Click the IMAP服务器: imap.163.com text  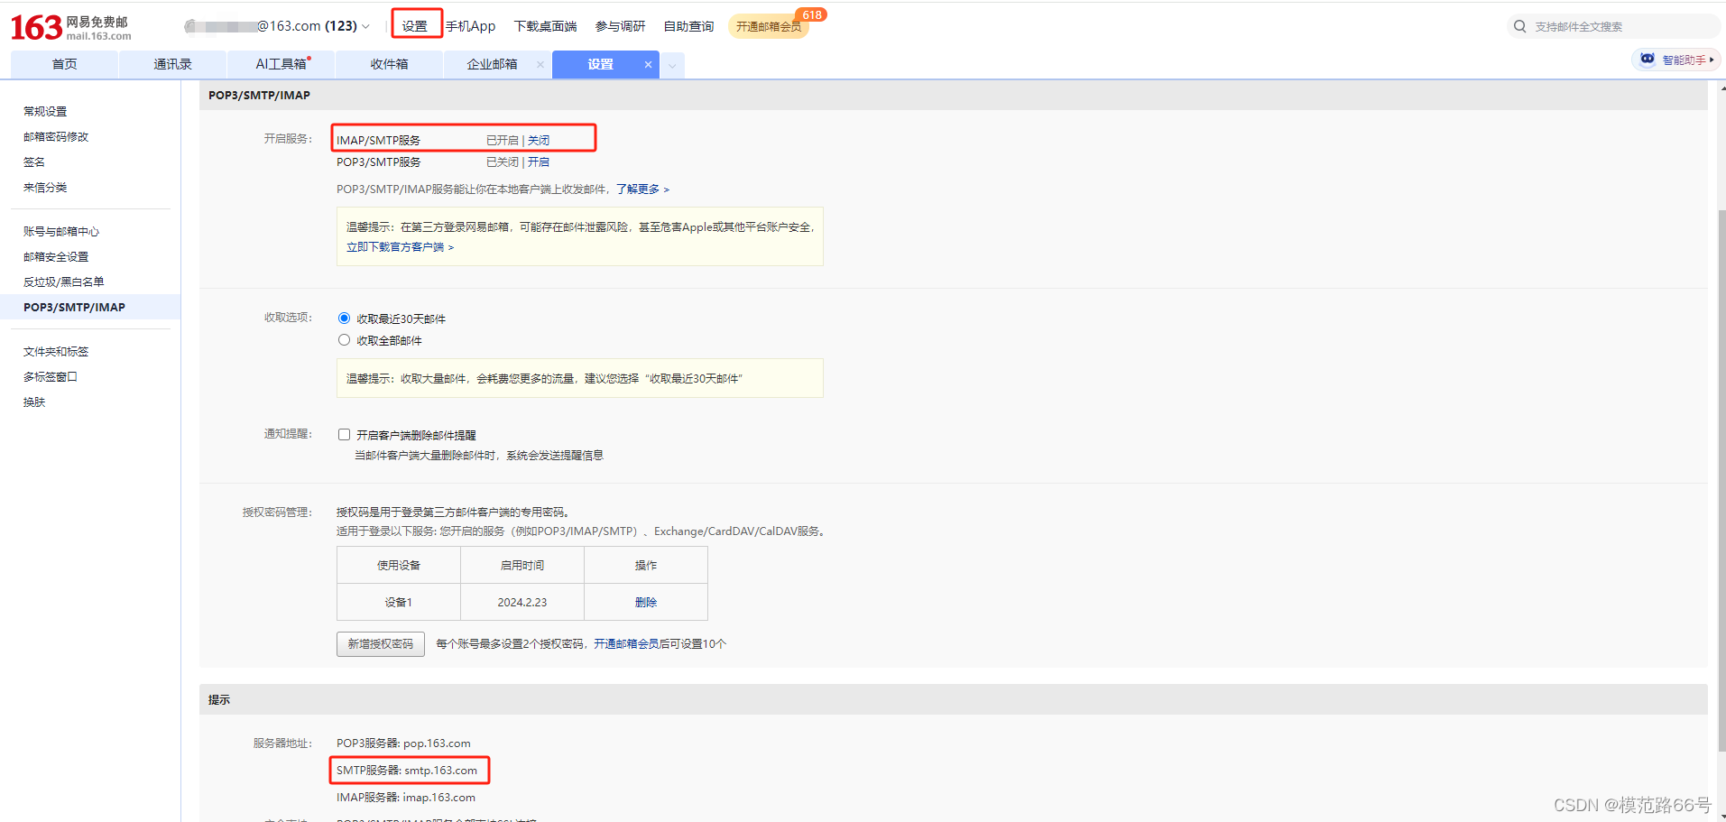406,798
